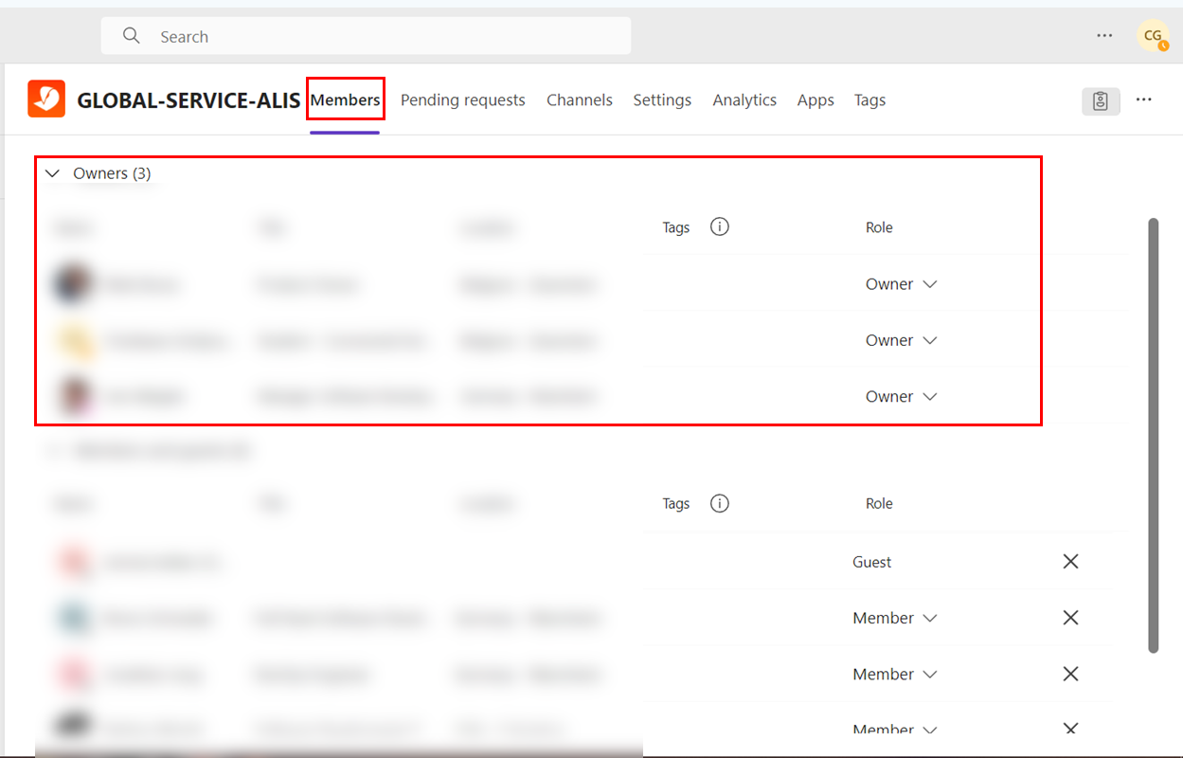Image resolution: width=1183 pixels, height=758 pixels.
Task: Switch to the Channels tab
Action: pyautogui.click(x=579, y=100)
